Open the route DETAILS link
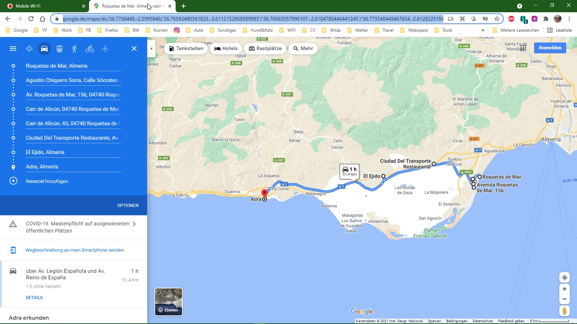This screenshot has width=577, height=324. [x=34, y=298]
